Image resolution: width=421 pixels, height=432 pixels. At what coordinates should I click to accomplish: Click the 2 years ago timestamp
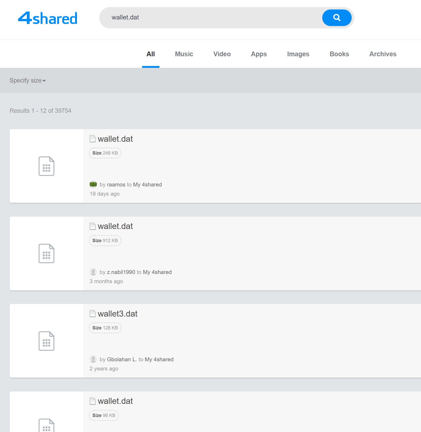click(104, 369)
